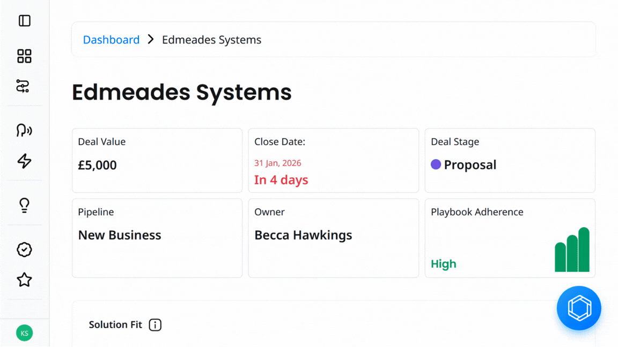
Task: Open the conversations listening icon
Action: 24,130
